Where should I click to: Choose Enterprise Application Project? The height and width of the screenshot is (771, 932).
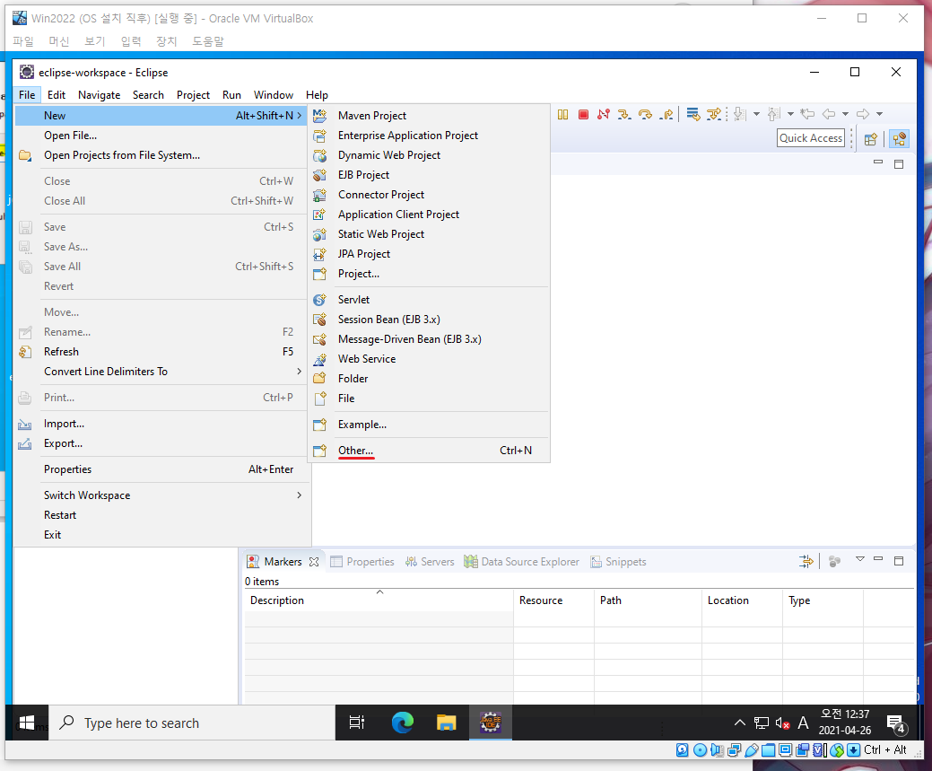(x=429, y=136)
